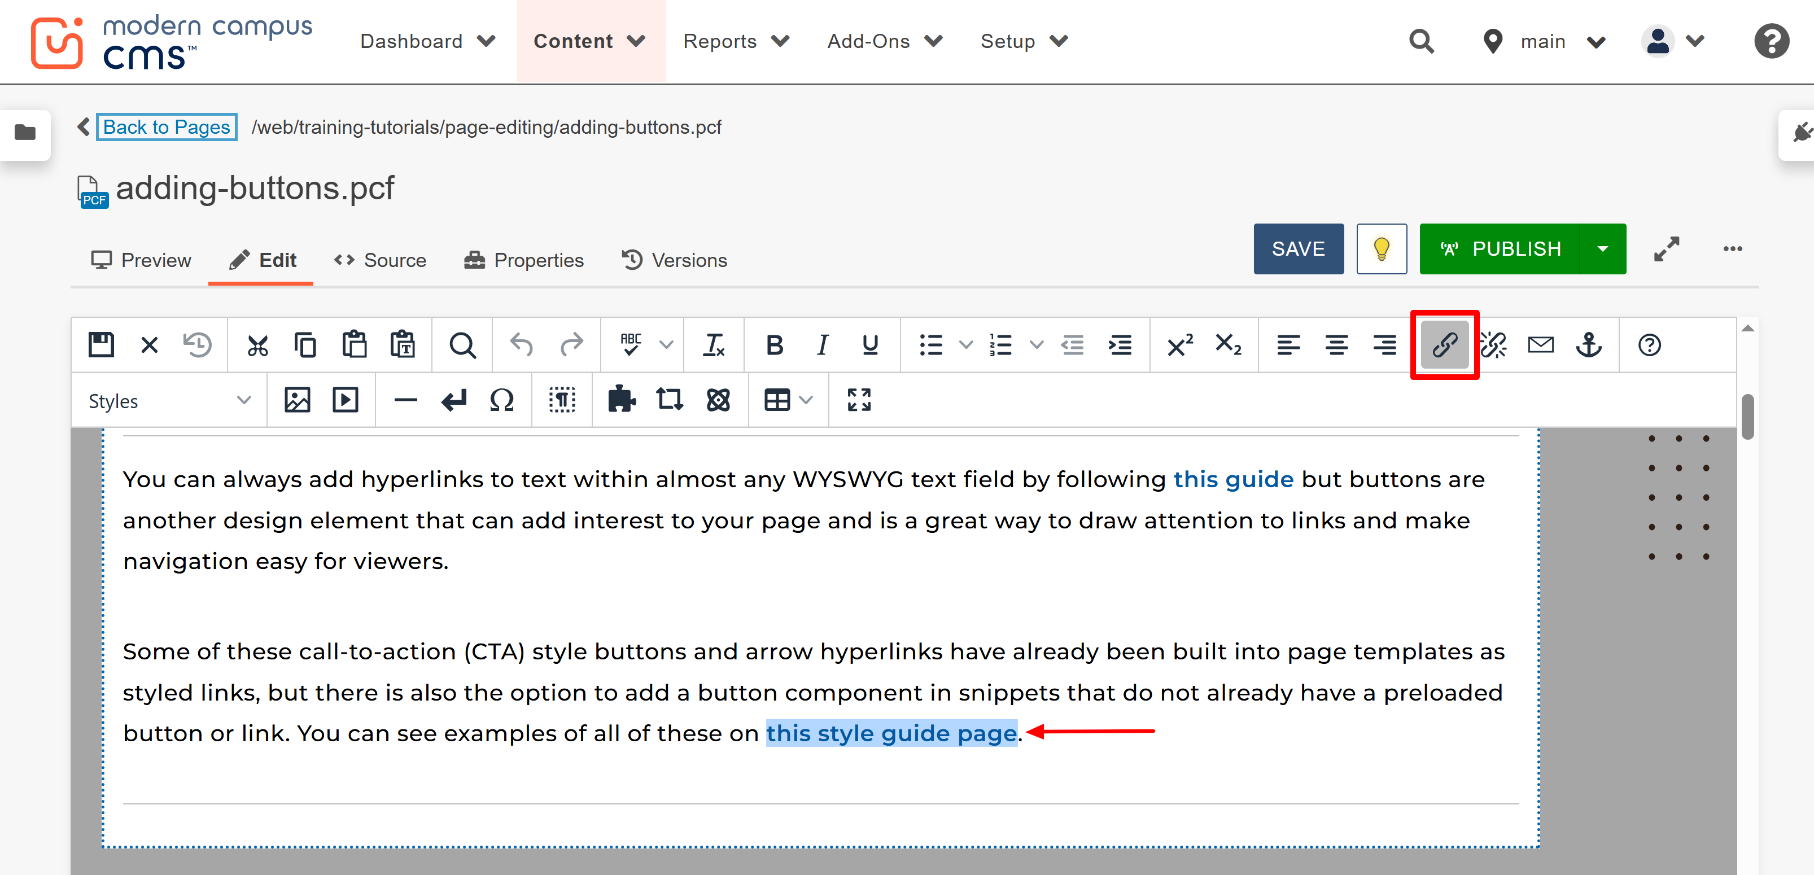The image size is (1814, 875).
Task: Insert a Mailto link
Action: [1541, 345]
